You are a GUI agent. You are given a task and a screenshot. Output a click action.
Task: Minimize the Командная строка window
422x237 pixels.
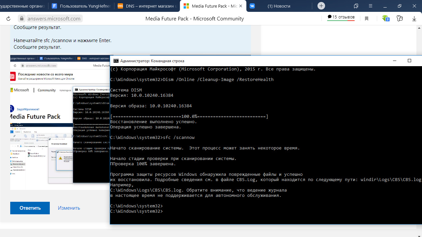coord(394,61)
